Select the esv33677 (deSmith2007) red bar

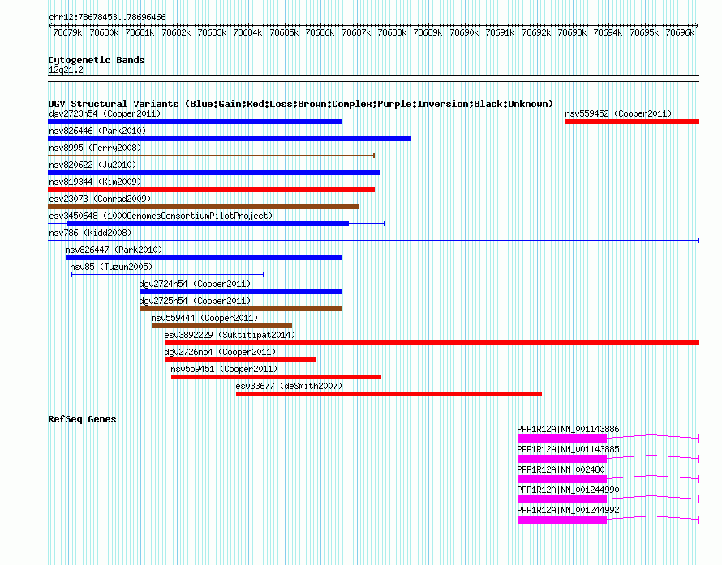click(389, 394)
